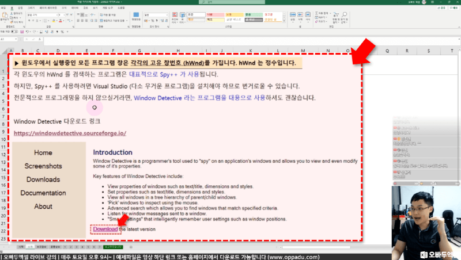The width and height of the screenshot is (461, 260).
Task: Click the search box in title bar
Action: (232, 2)
